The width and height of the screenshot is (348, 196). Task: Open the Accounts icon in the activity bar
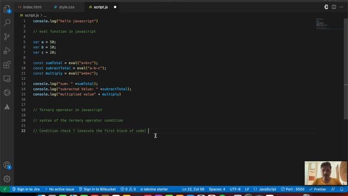click(x=7, y=165)
